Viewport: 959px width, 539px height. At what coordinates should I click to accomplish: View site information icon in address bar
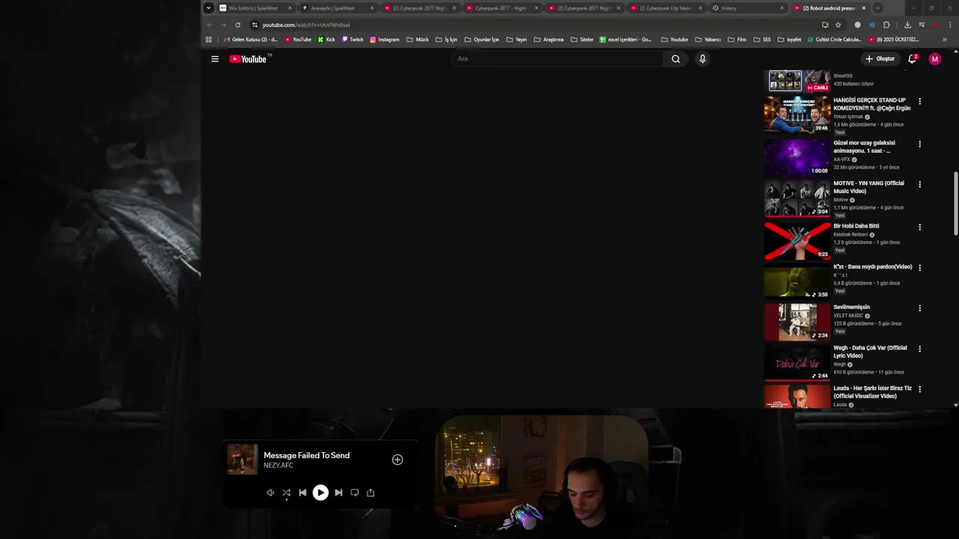(x=255, y=25)
